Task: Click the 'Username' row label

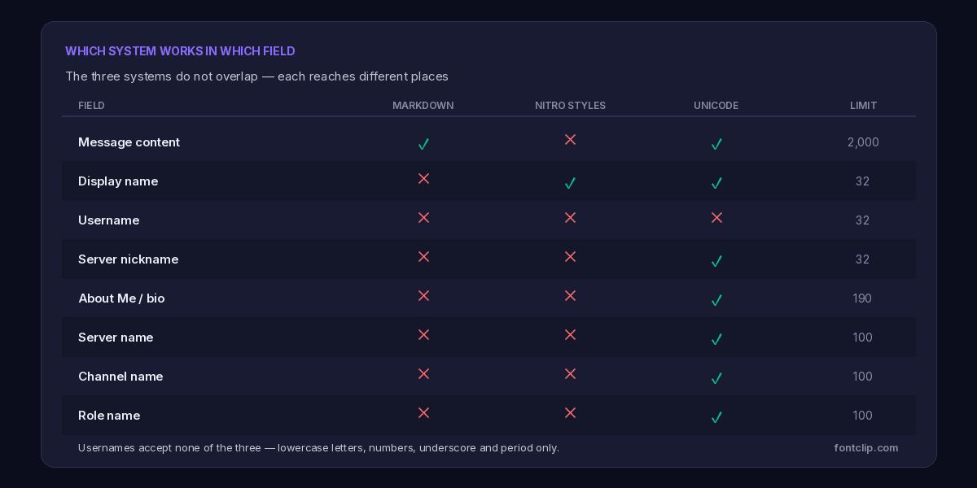Action: [x=108, y=220]
